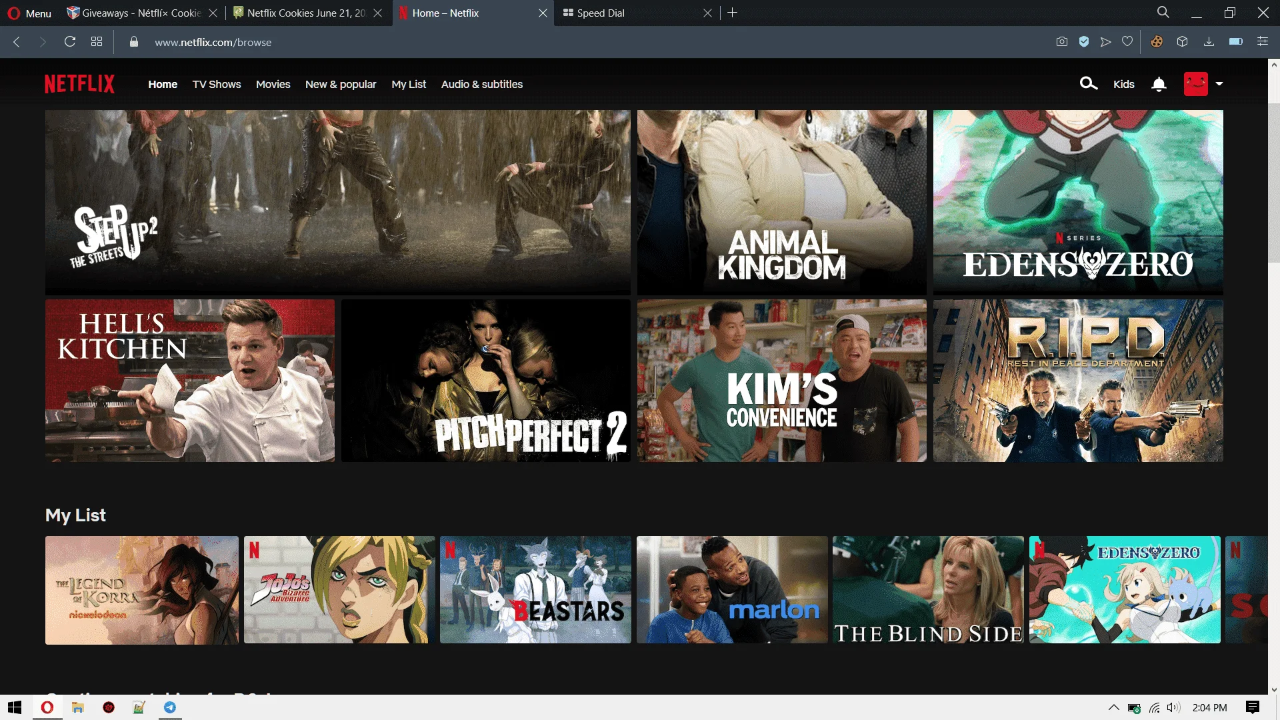The image size is (1280, 720).
Task: Open Opera easy setup sliders icon
Action: point(1262,42)
